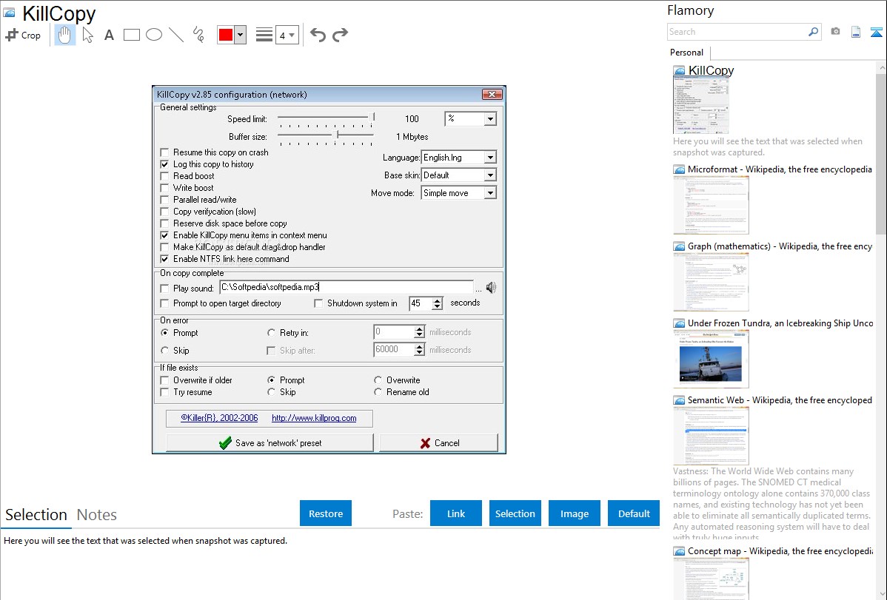Image resolution: width=887 pixels, height=600 pixels.
Task: Cancel the KillCopy configuration dialog
Action: [x=439, y=443]
